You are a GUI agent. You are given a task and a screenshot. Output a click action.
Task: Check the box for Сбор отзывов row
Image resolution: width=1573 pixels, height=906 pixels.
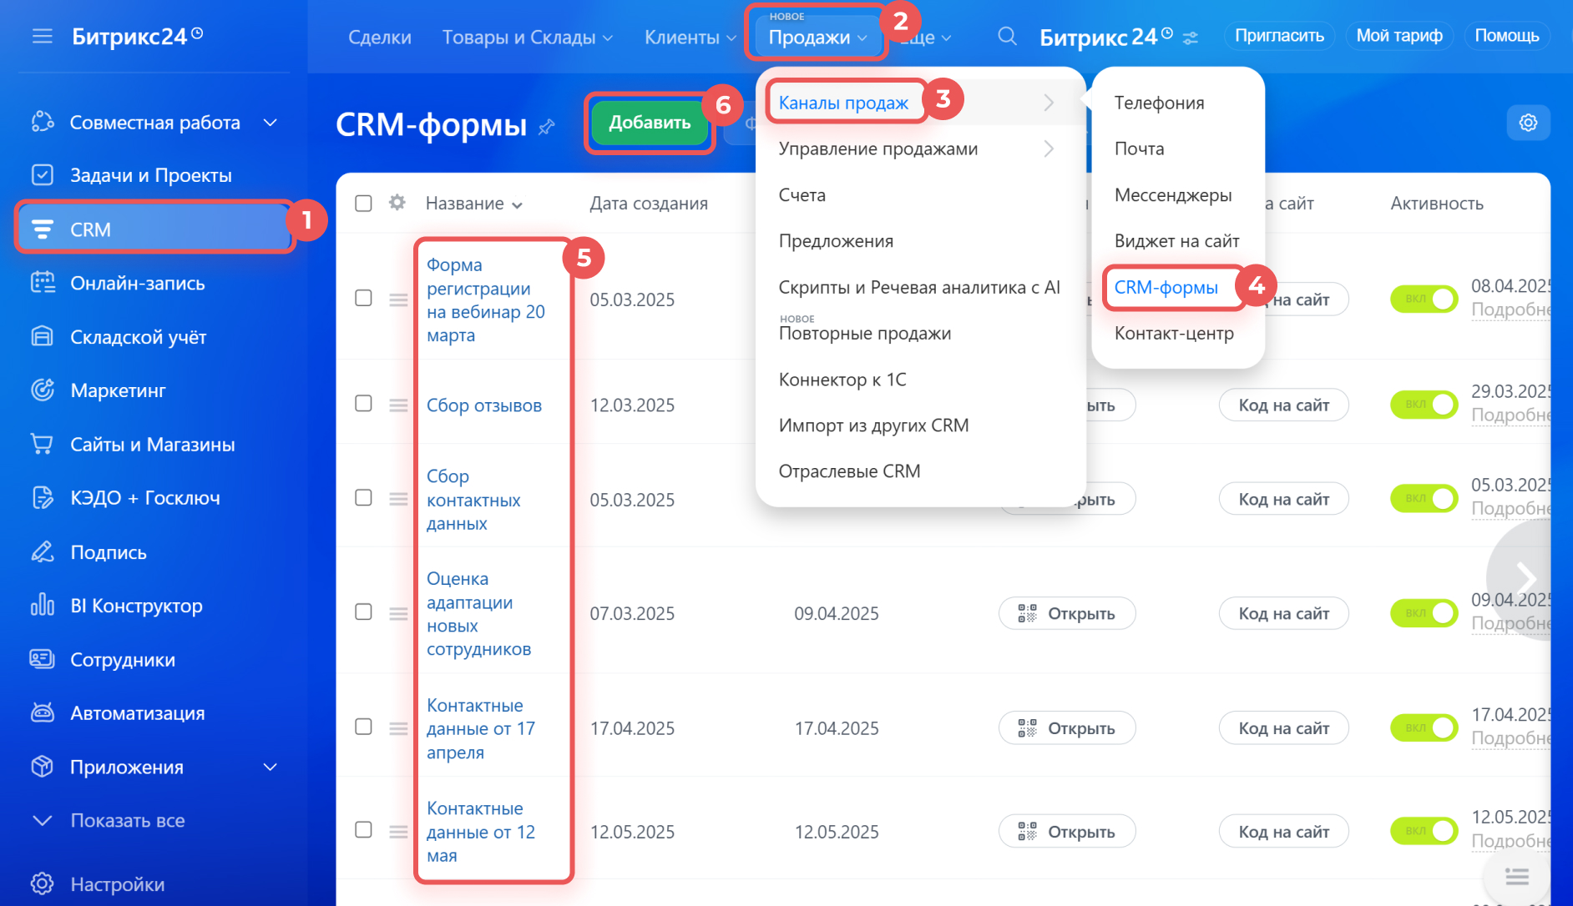(363, 404)
